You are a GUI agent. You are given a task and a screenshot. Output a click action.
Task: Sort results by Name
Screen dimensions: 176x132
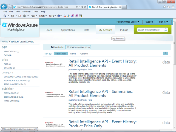coord(73,54)
